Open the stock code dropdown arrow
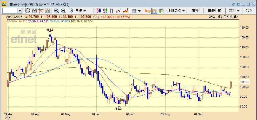 [20, 11]
